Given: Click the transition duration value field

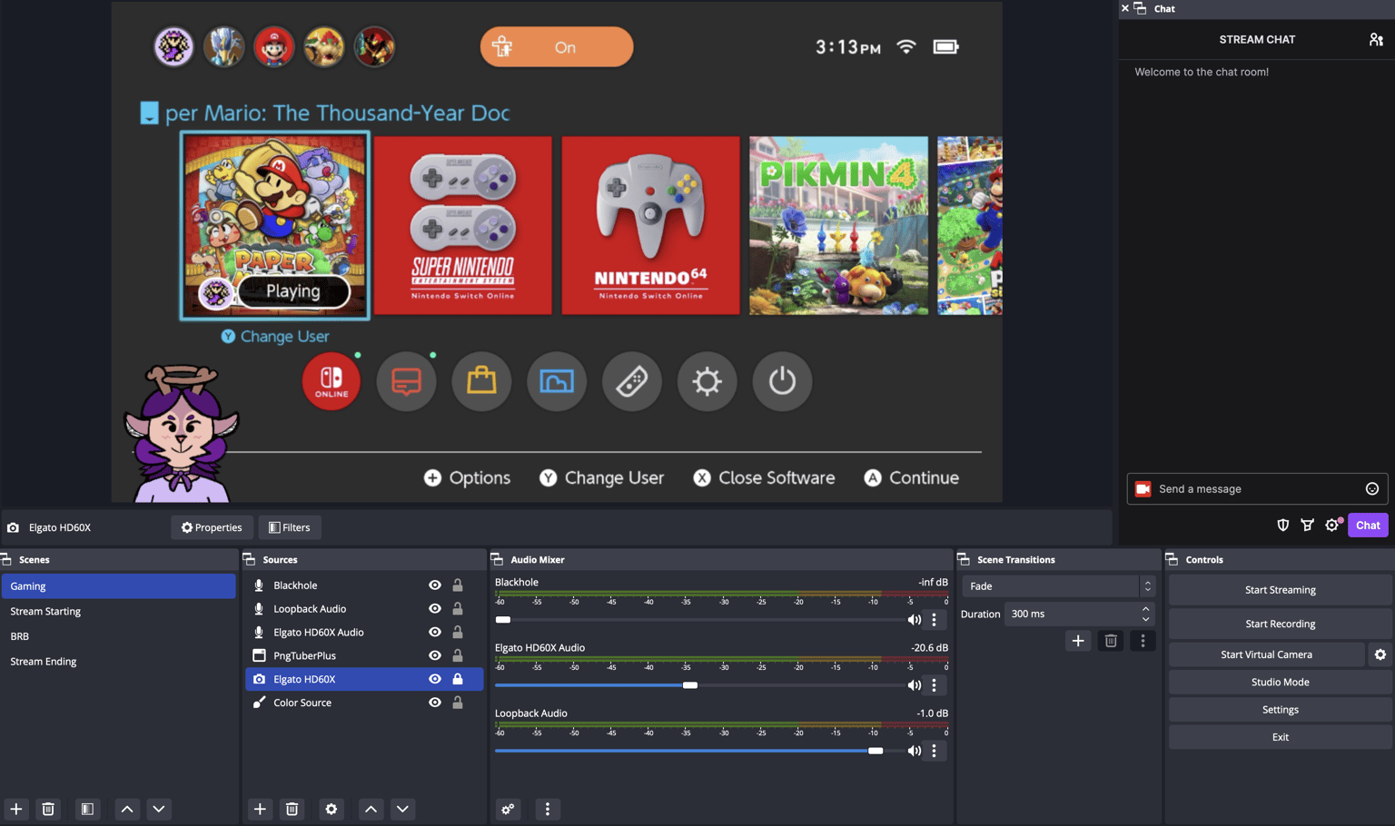Looking at the screenshot, I should [1072, 615].
